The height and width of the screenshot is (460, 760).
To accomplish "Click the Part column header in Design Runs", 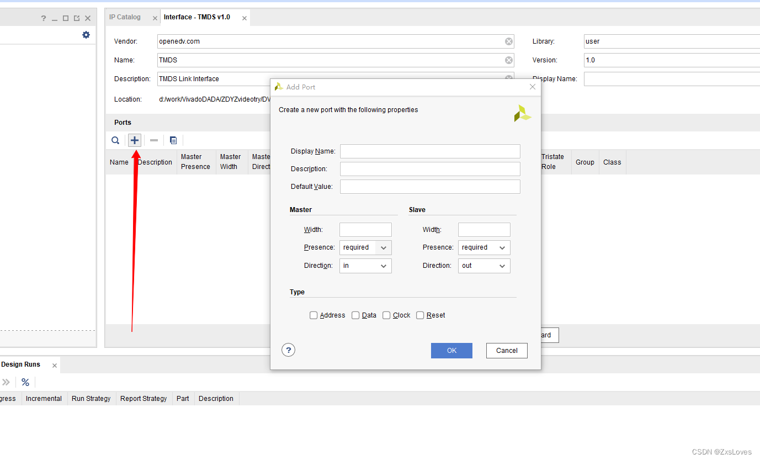I will (x=183, y=399).
